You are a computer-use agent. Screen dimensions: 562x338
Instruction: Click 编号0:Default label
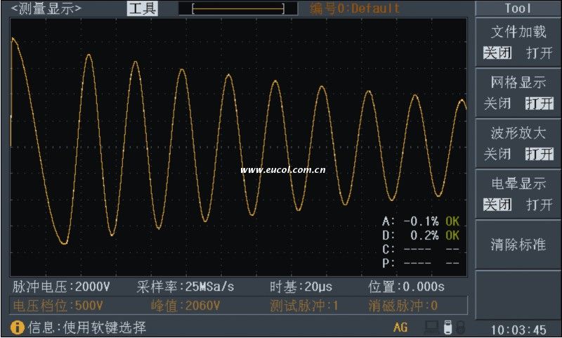(355, 8)
